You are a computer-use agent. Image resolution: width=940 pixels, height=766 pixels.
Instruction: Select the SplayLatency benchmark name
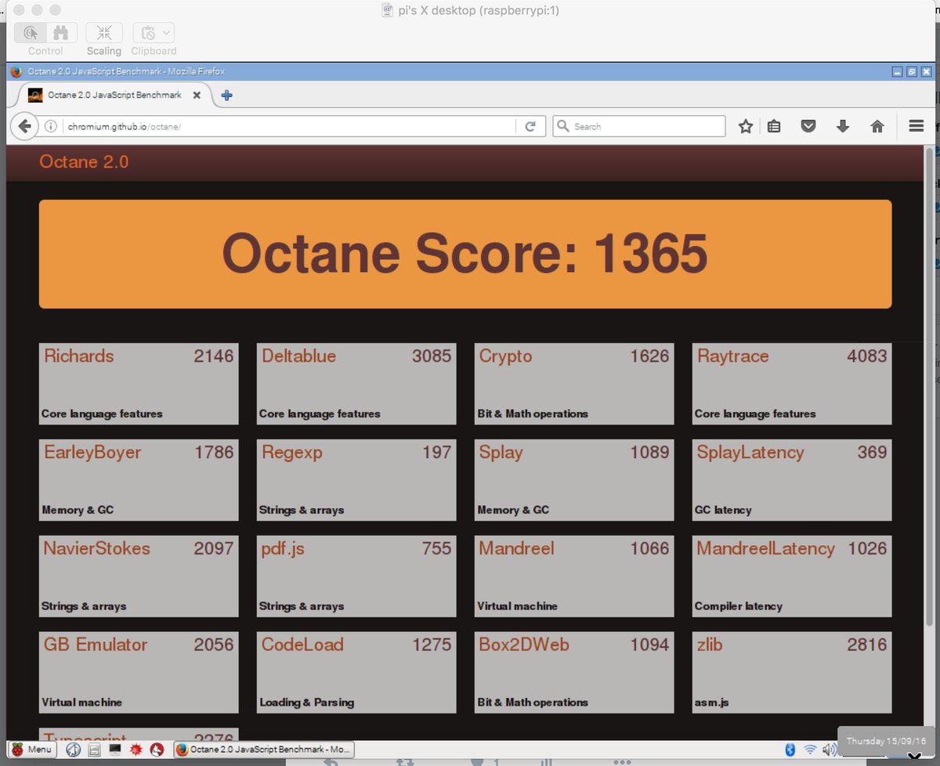750,453
